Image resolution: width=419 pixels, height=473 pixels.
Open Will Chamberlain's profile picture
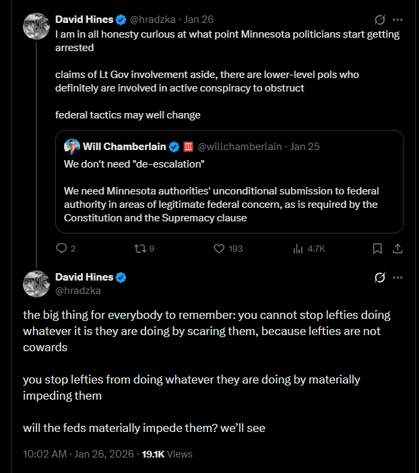[x=72, y=146]
